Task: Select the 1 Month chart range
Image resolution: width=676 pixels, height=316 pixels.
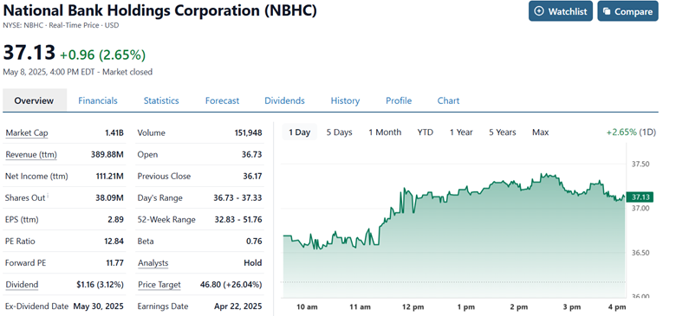Action: pos(385,132)
